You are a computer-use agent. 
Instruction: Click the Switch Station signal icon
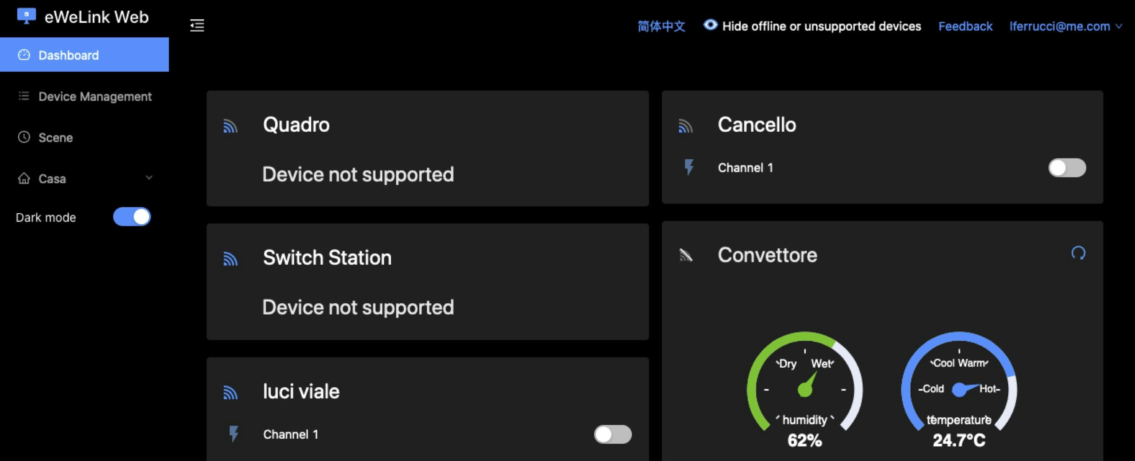pos(230,259)
